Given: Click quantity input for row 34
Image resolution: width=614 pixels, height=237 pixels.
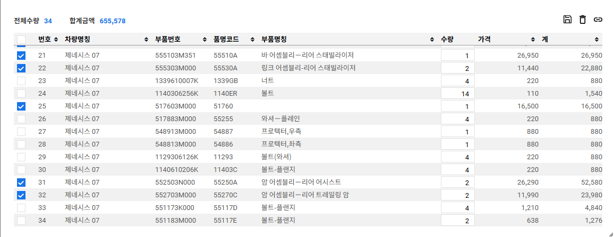Looking at the screenshot, I should (x=457, y=221).
